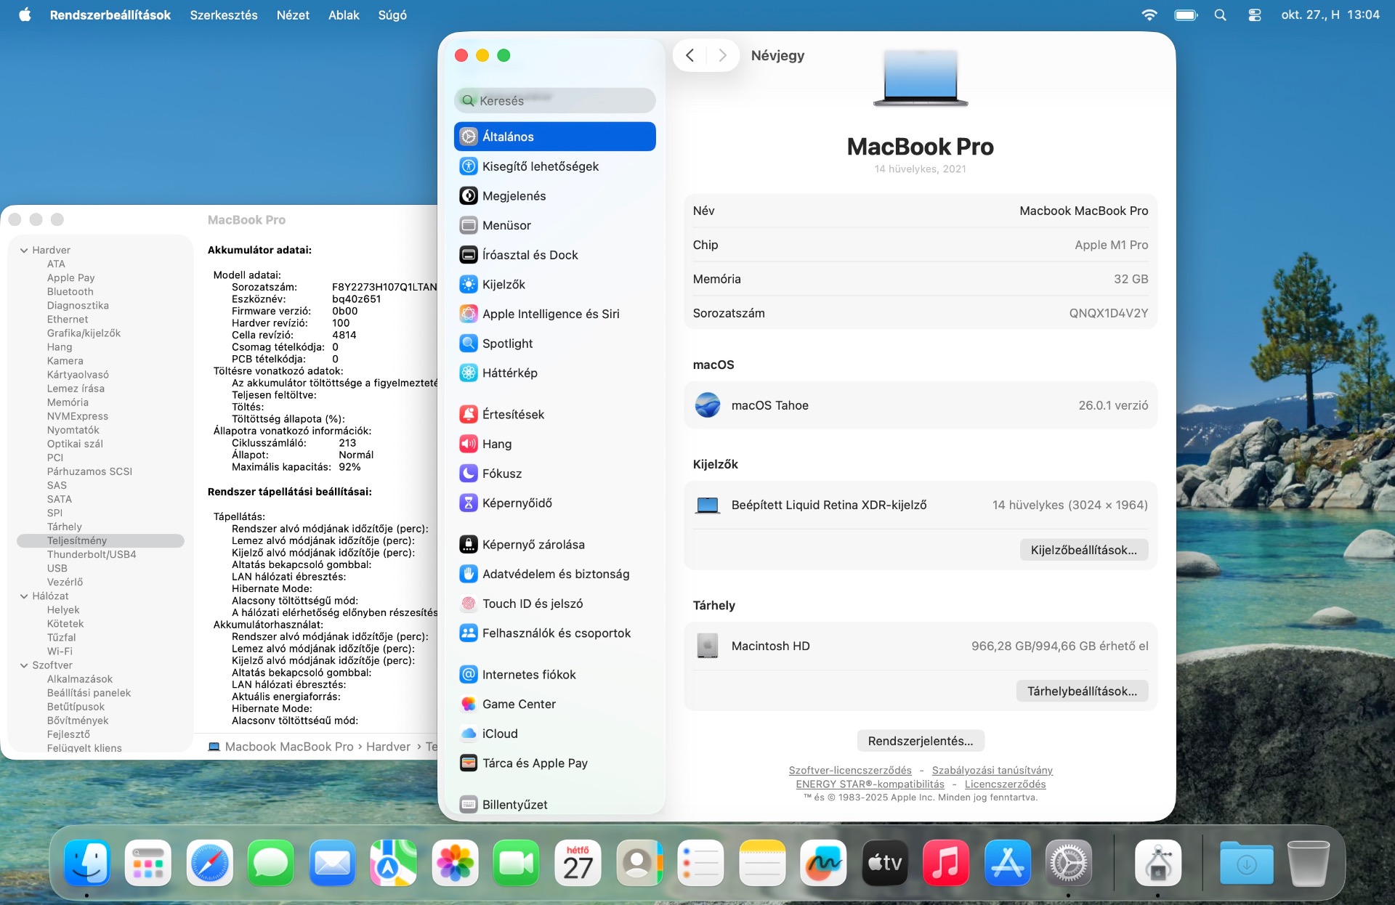This screenshot has height=905, width=1395.
Task: Select Spotlight settings item
Action: pyautogui.click(x=507, y=344)
